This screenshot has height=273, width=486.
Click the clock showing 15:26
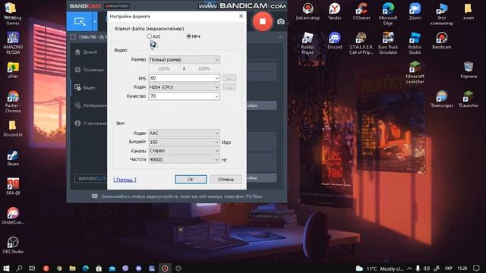[462, 268]
